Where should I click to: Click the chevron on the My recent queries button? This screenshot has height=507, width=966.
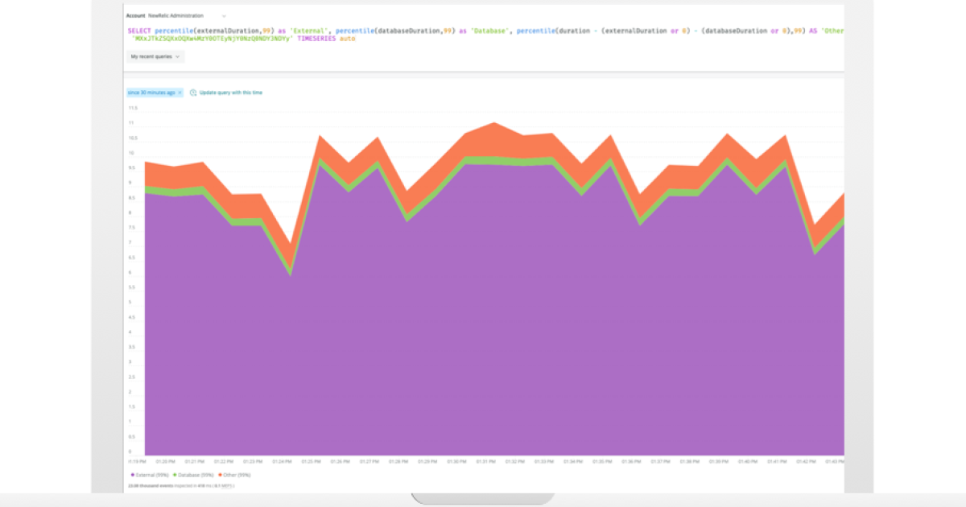click(x=178, y=56)
